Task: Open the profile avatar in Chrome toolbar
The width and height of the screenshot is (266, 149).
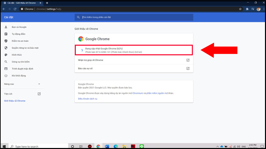Action: pyautogui.click(x=258, y=9)
